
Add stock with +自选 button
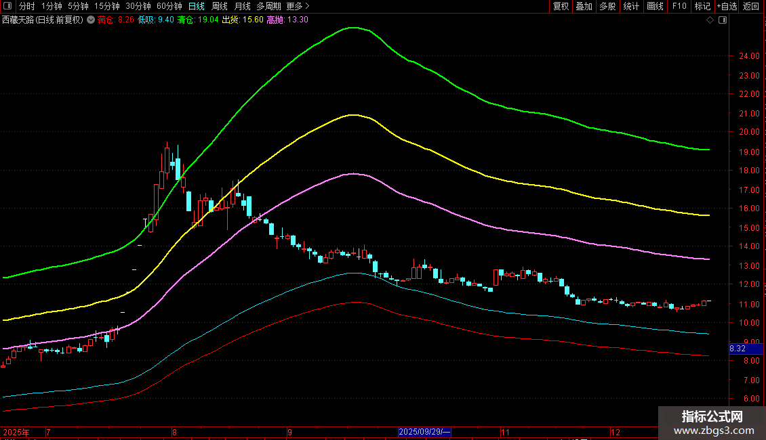pos(725,6)
